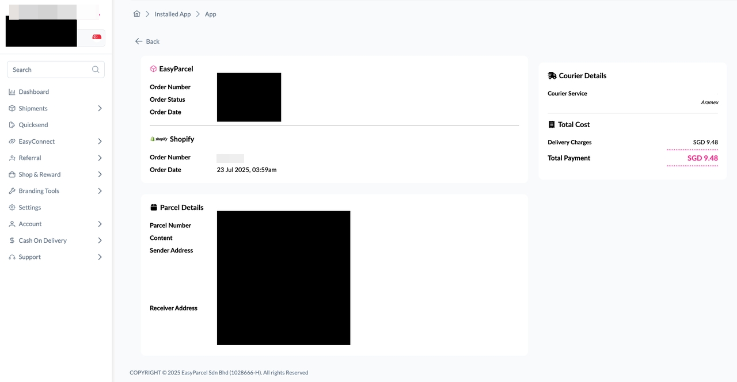Image resolution: width=737 pixels, height=382 pixels.
Task: Expand the Shipments menu chevron
Action: coord(99,108)
